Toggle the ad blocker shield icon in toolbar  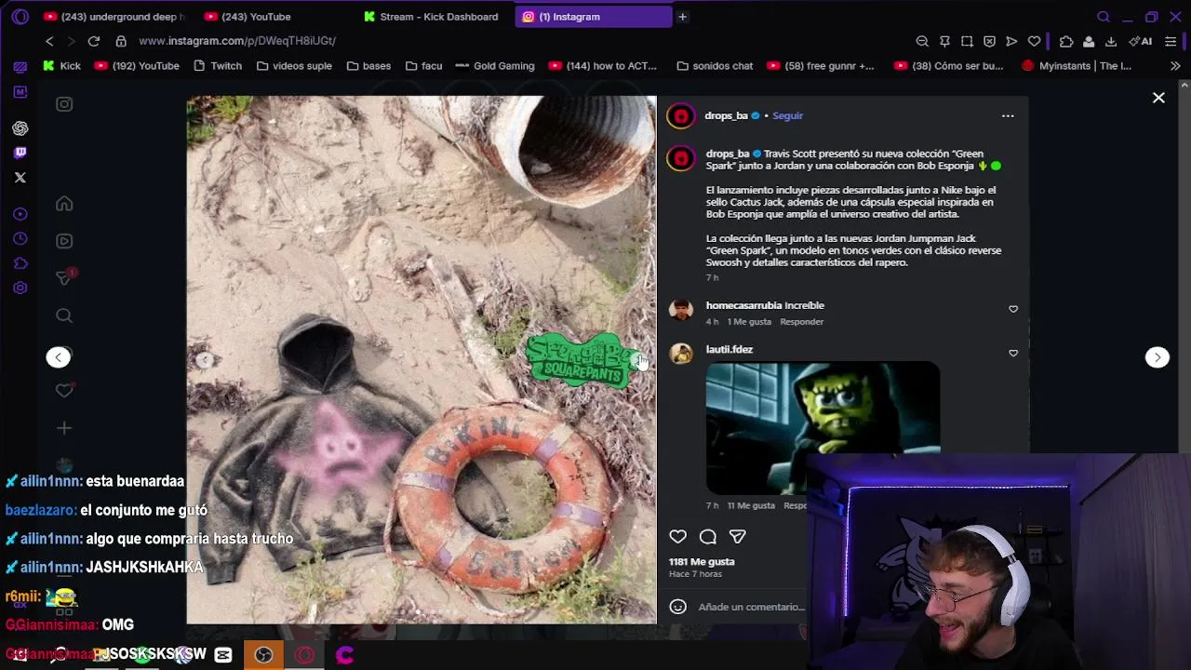[x=989, y=41]
